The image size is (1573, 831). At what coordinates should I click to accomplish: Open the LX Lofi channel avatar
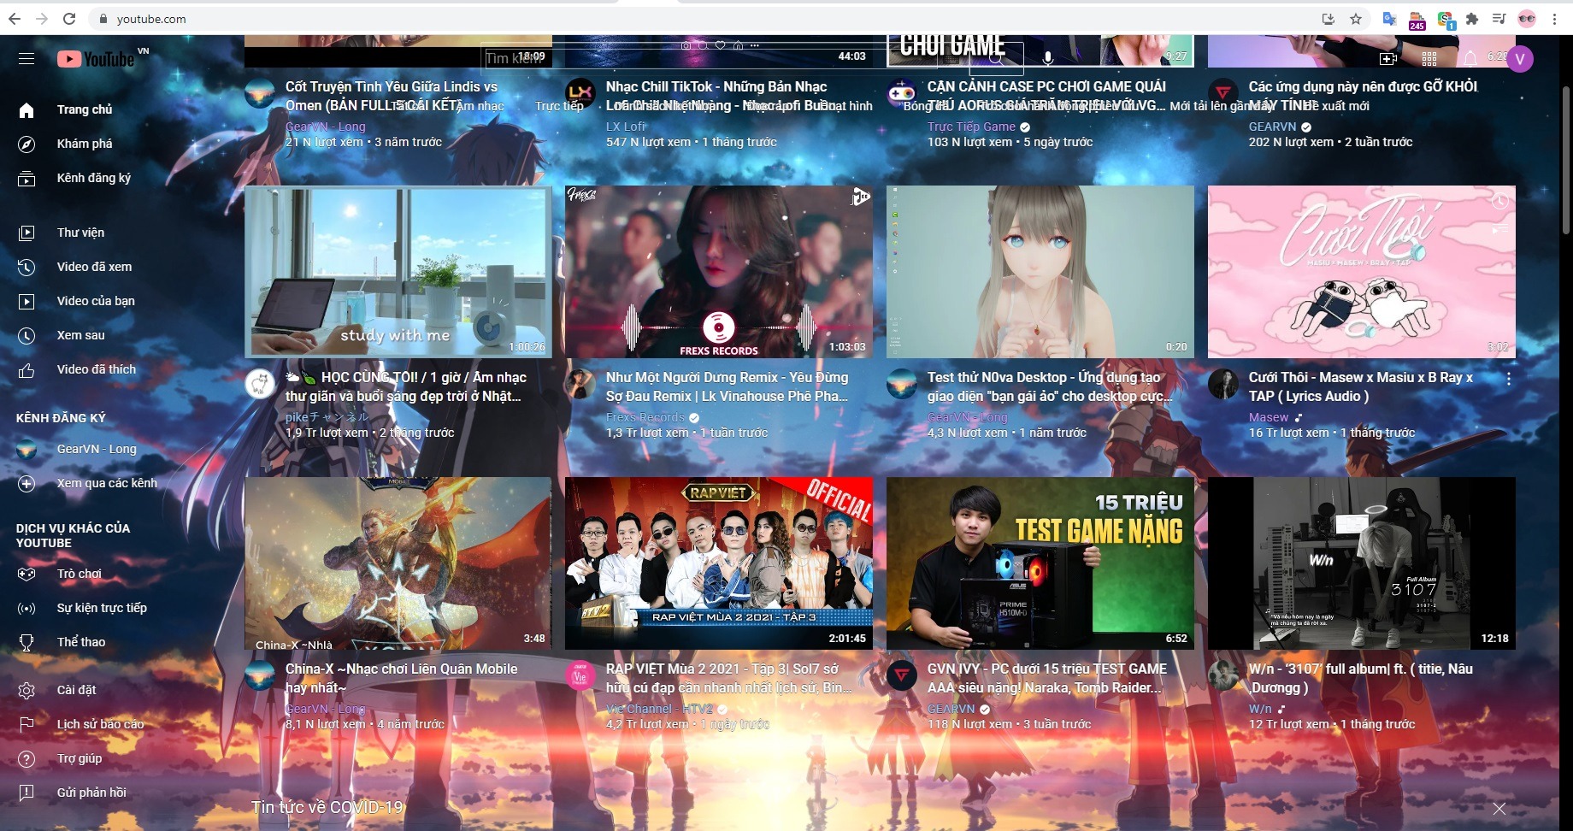coord(580,92)
